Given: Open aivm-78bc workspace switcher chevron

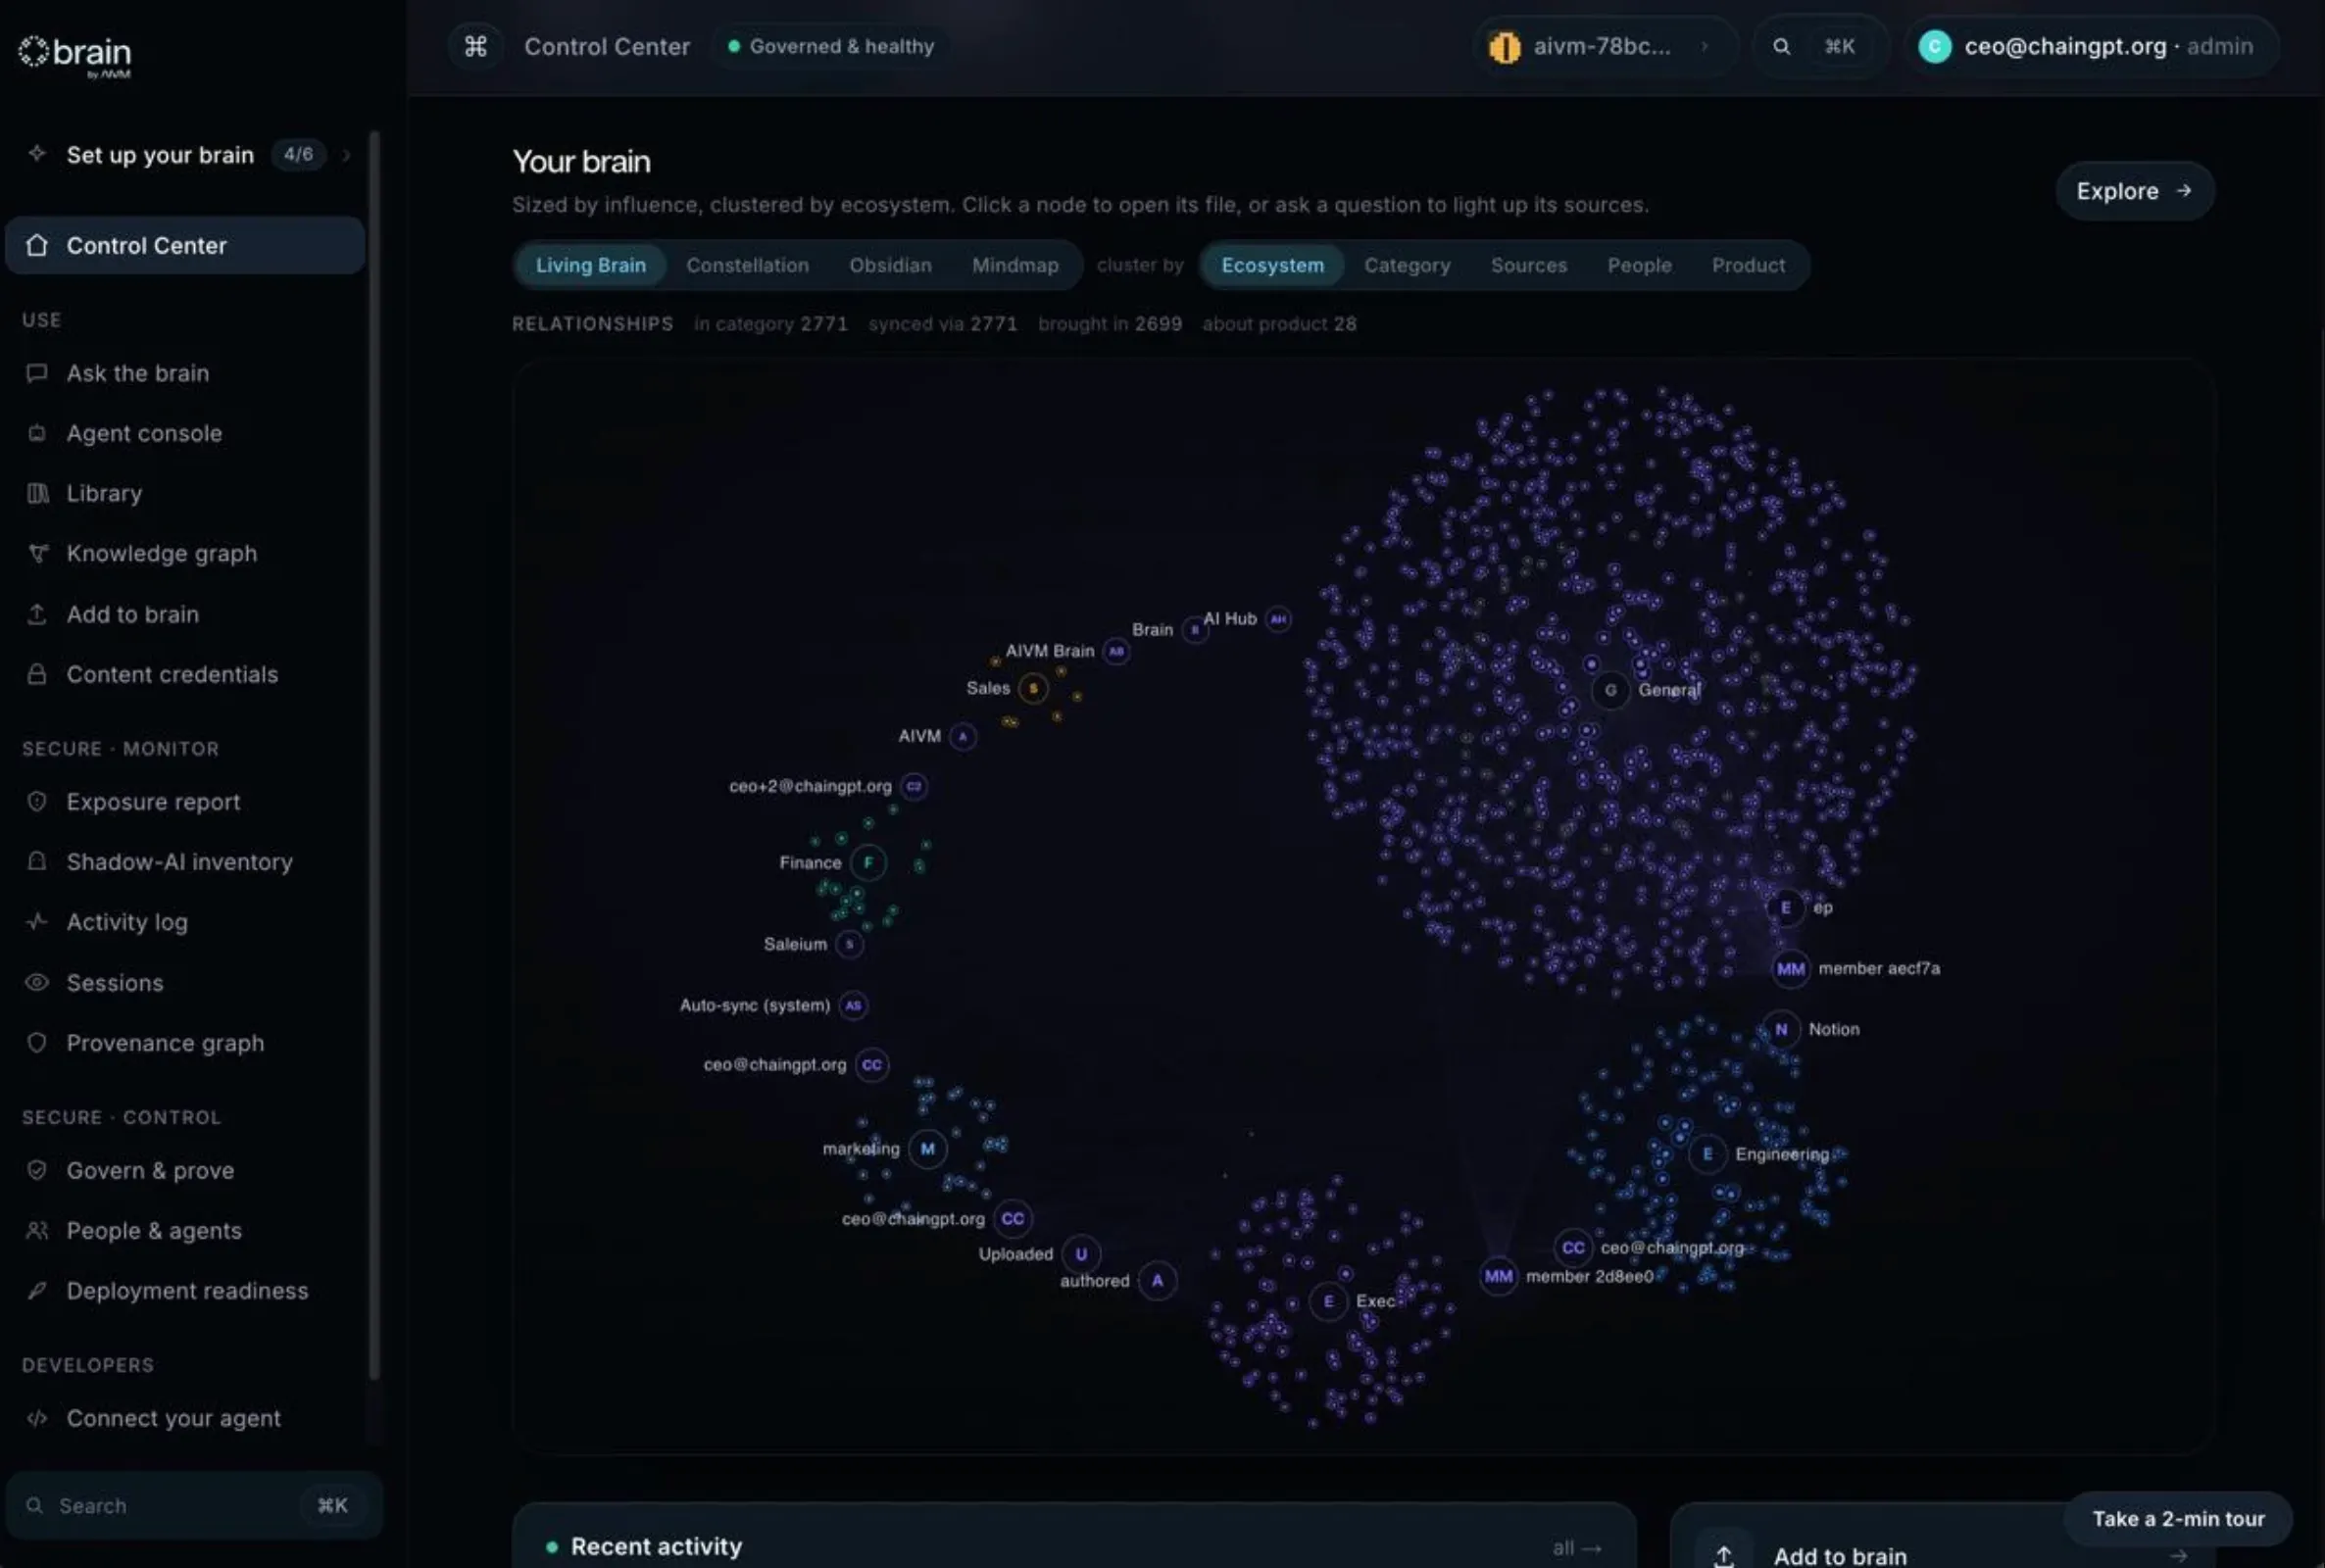Looking at the screenshot, I should [x=1704, y=46].
